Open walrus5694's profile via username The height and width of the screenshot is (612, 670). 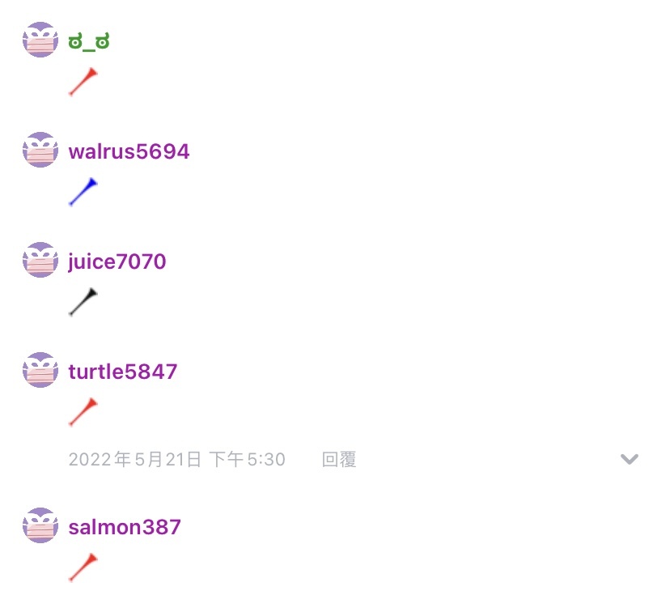pos(129,151)
